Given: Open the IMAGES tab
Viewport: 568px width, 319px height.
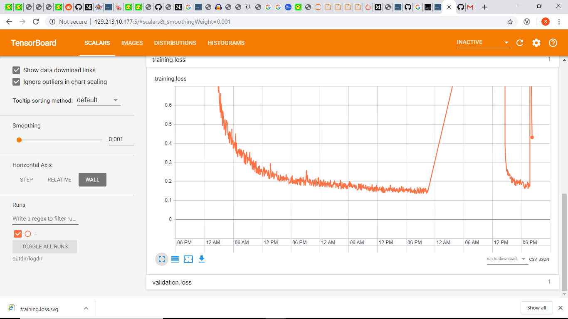Looking at the screenshot, I should [132, 43].
